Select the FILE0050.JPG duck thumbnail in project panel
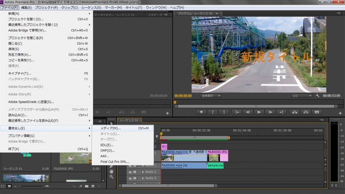Viewport: 345px width, 194px height. pos(75,158)
